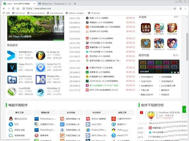Select the 办公软件 category tab
189x141 pixels.
point(96,112)
